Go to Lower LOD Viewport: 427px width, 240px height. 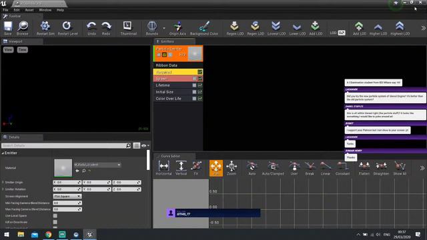(x=297, y=28)
